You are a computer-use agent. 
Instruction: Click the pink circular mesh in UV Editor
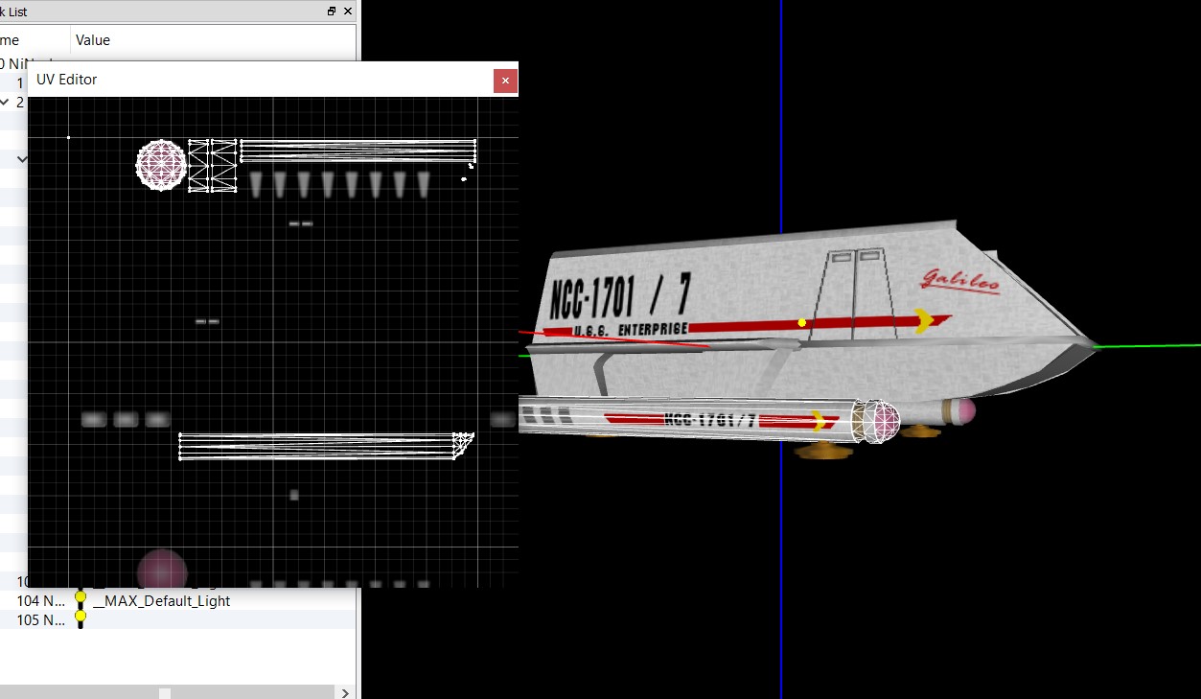point(161,165)
